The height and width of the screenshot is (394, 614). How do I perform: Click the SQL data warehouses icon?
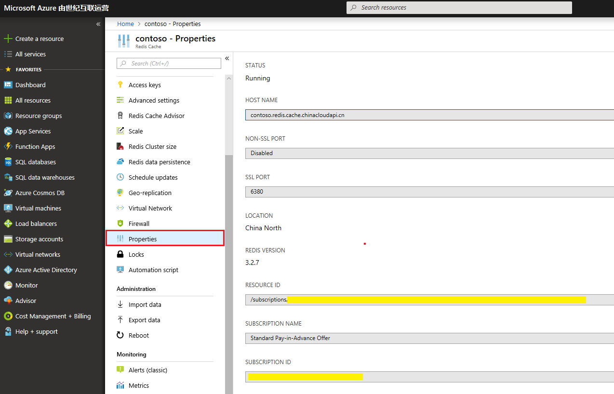pos(8,177)
